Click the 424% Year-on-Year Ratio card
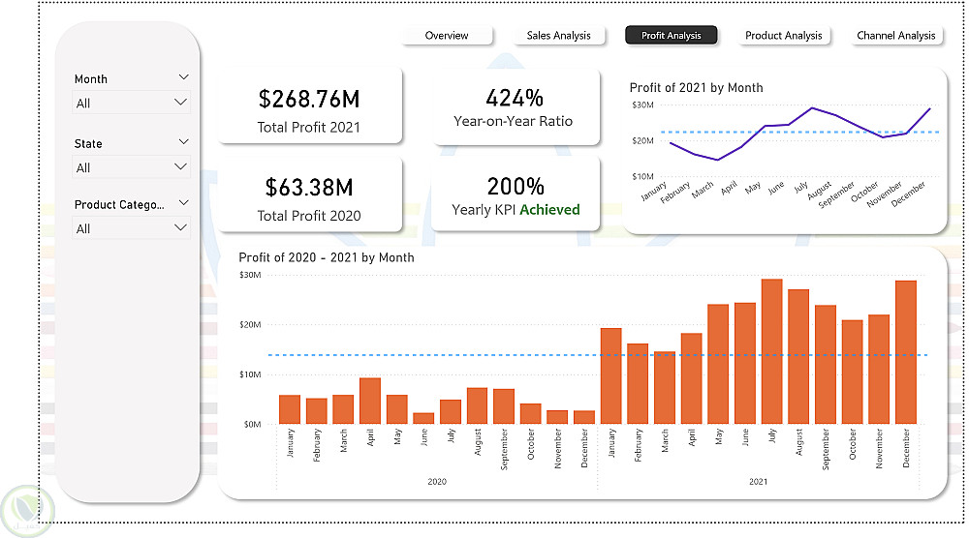The width and height of the screenshot is (969, 538). [x=515, y=106]
